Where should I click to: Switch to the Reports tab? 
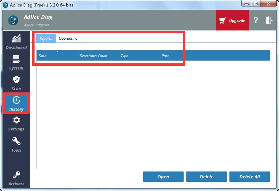pyautogui.click(x=46, y=38)
